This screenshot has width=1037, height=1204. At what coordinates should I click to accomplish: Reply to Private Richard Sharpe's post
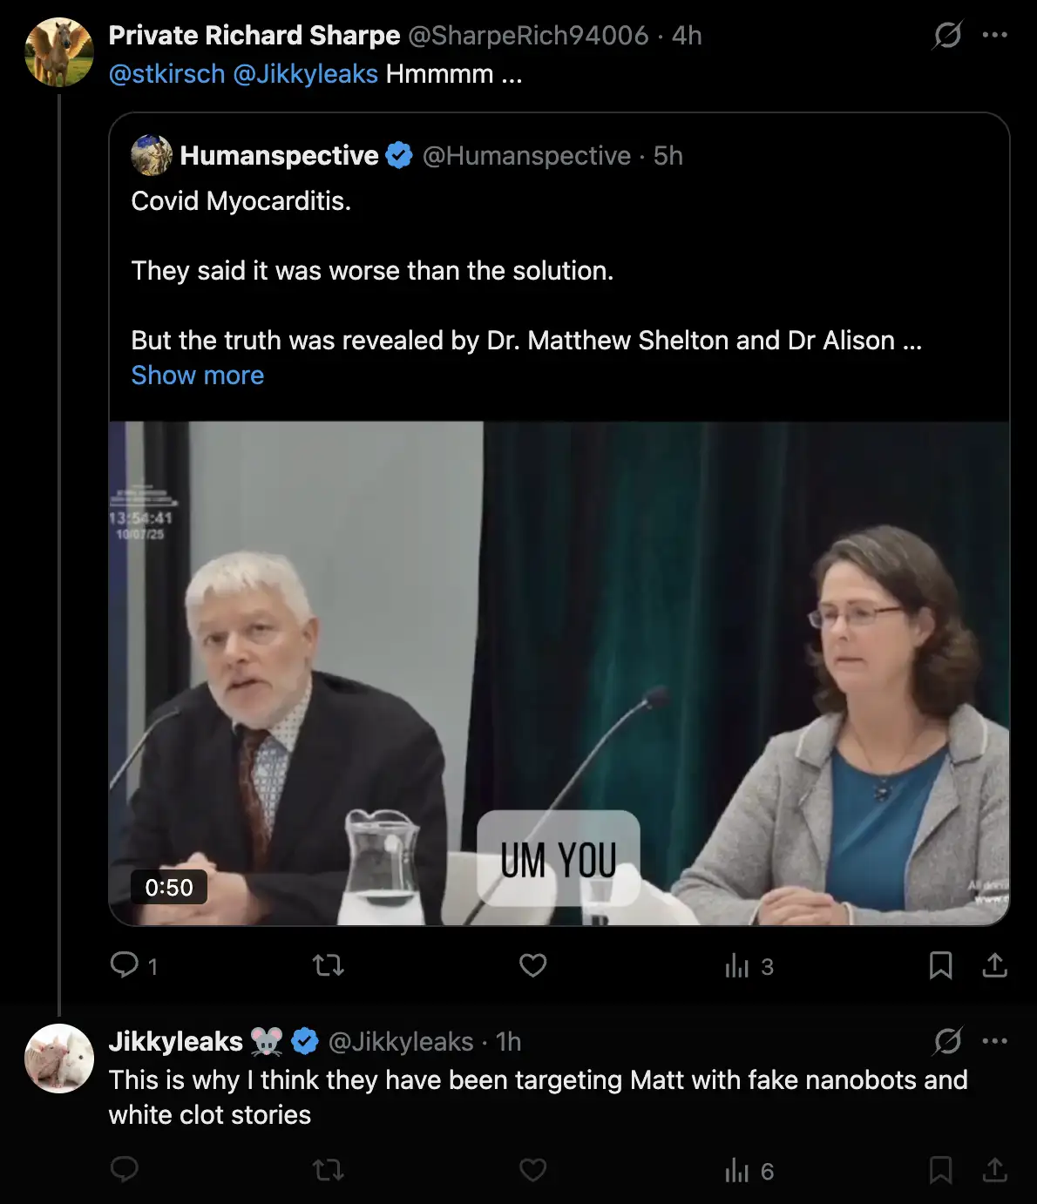pyautogui.click(x=125, y=965)
